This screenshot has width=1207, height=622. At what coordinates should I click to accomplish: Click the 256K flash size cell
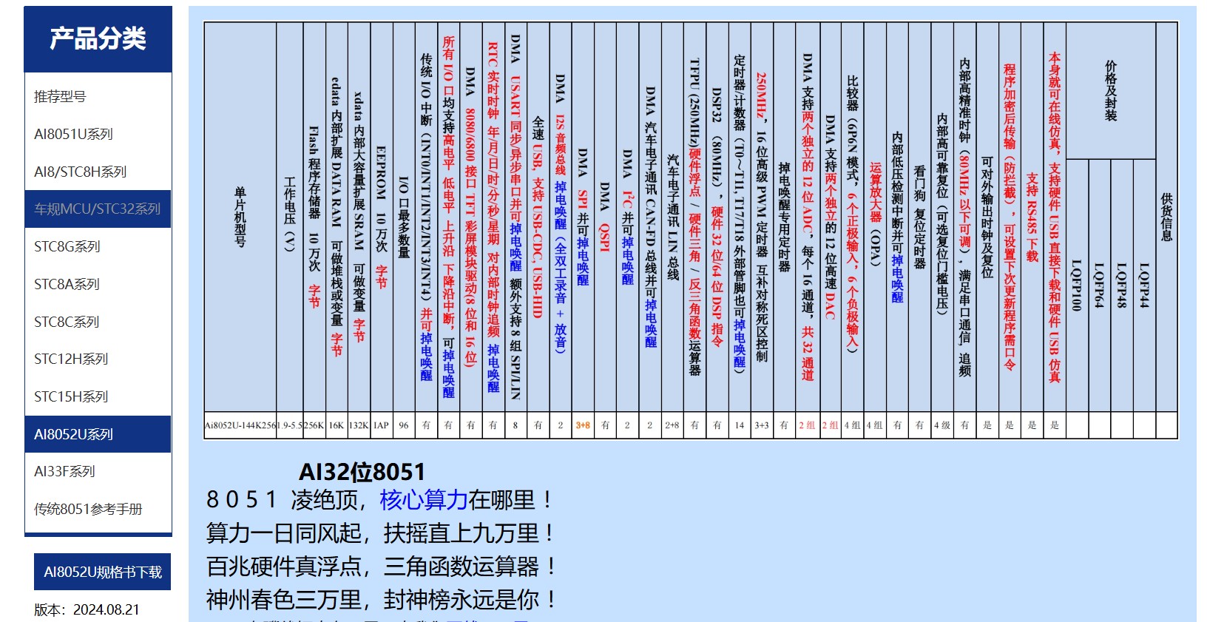(314, 425)
